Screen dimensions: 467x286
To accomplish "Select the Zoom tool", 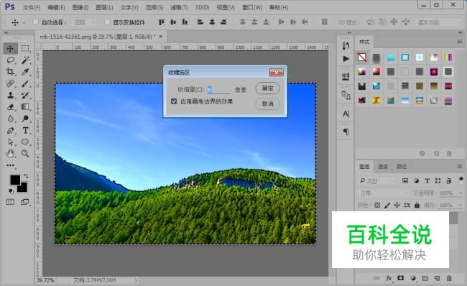I will (25, 154).
